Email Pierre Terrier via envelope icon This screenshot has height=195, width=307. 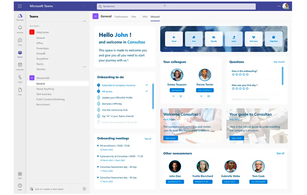tap(209, 96)
